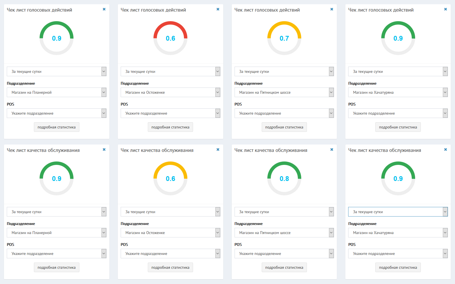Open the period dropdown in Пятницком шоссе voice checklist
Viewport: 455px width, 284px height.
tap(284, 71)
